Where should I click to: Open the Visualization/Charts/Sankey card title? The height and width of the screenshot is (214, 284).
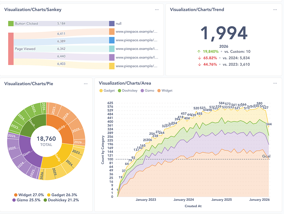pos(33,10)
